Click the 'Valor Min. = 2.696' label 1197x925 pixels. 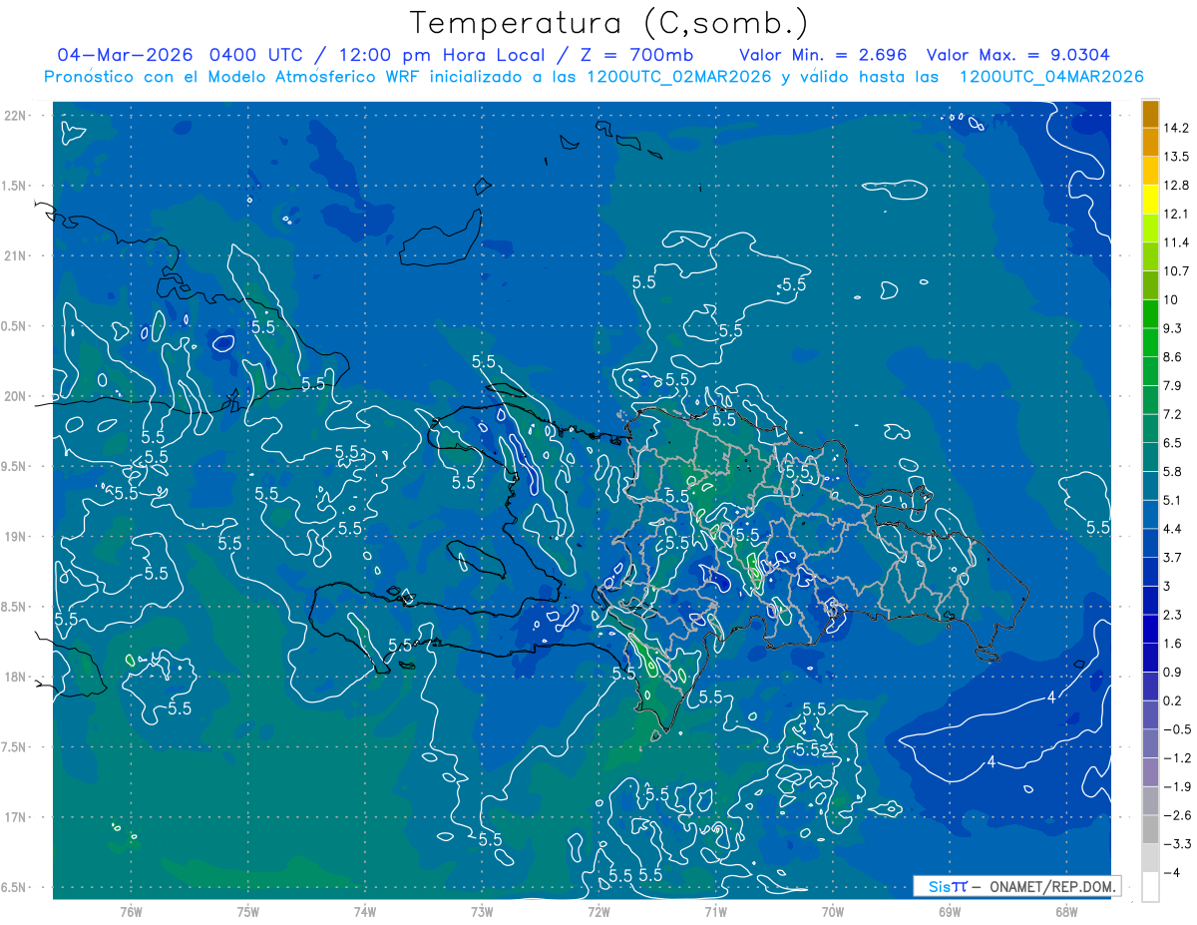(823, 55)
